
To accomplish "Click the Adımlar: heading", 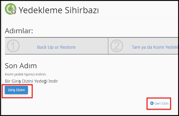I will click(19, 31).
